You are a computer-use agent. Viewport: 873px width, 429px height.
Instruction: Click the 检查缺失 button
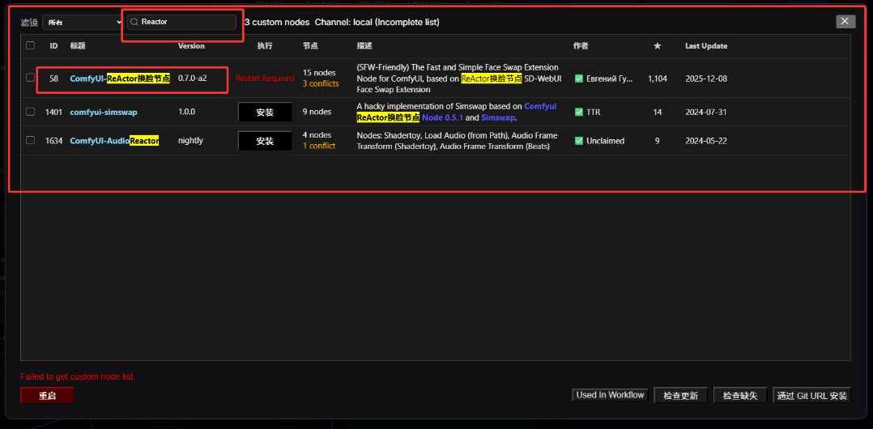point(740,396)
